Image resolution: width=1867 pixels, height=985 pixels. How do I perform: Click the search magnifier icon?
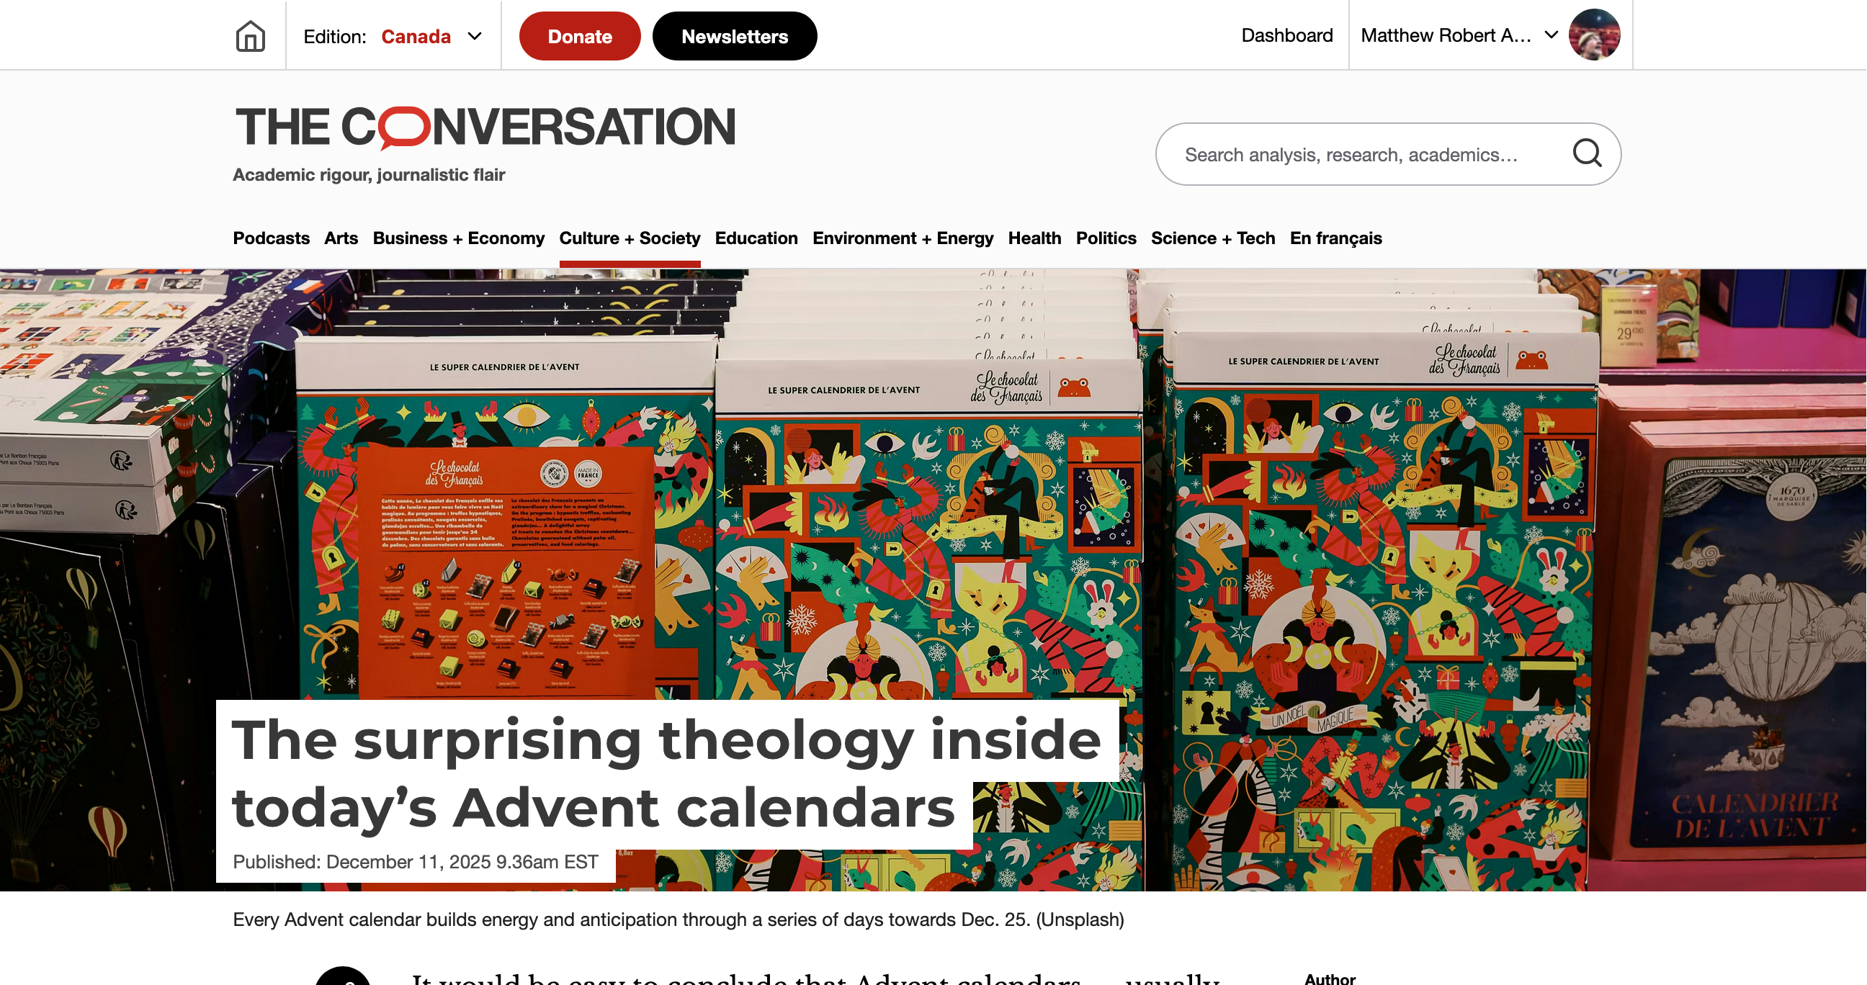pyautogui.click(x=1587, y=153)
